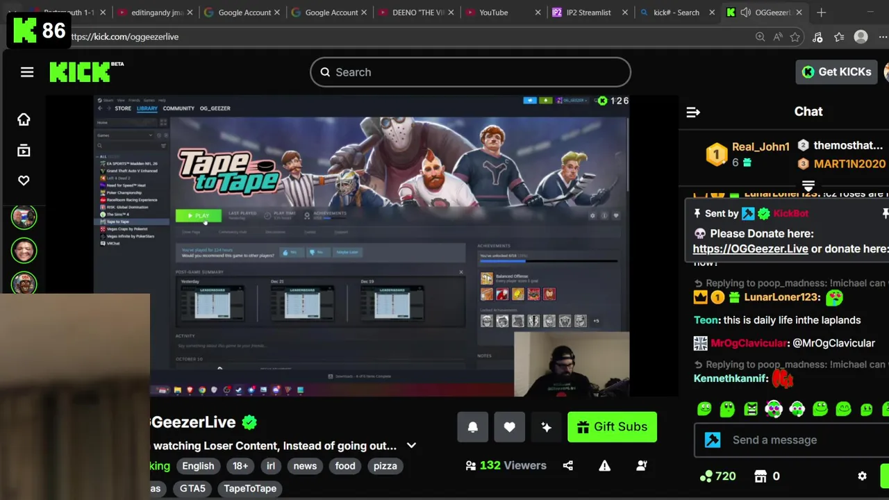Screen dimensions: 889x500
Task: Toggle the favorite star in the address bar
Action: (795, 37)
